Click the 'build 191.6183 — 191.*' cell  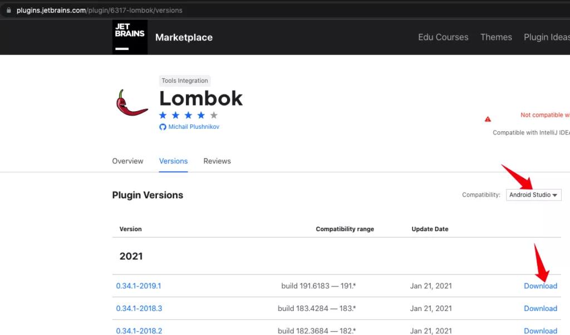[x=318, y=286]
